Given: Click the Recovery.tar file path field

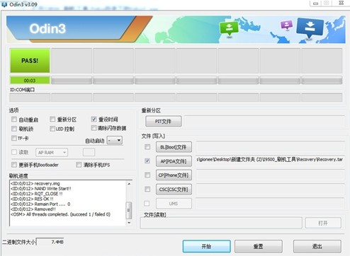Looking at the screenshot, I should (x=270, y=160).
